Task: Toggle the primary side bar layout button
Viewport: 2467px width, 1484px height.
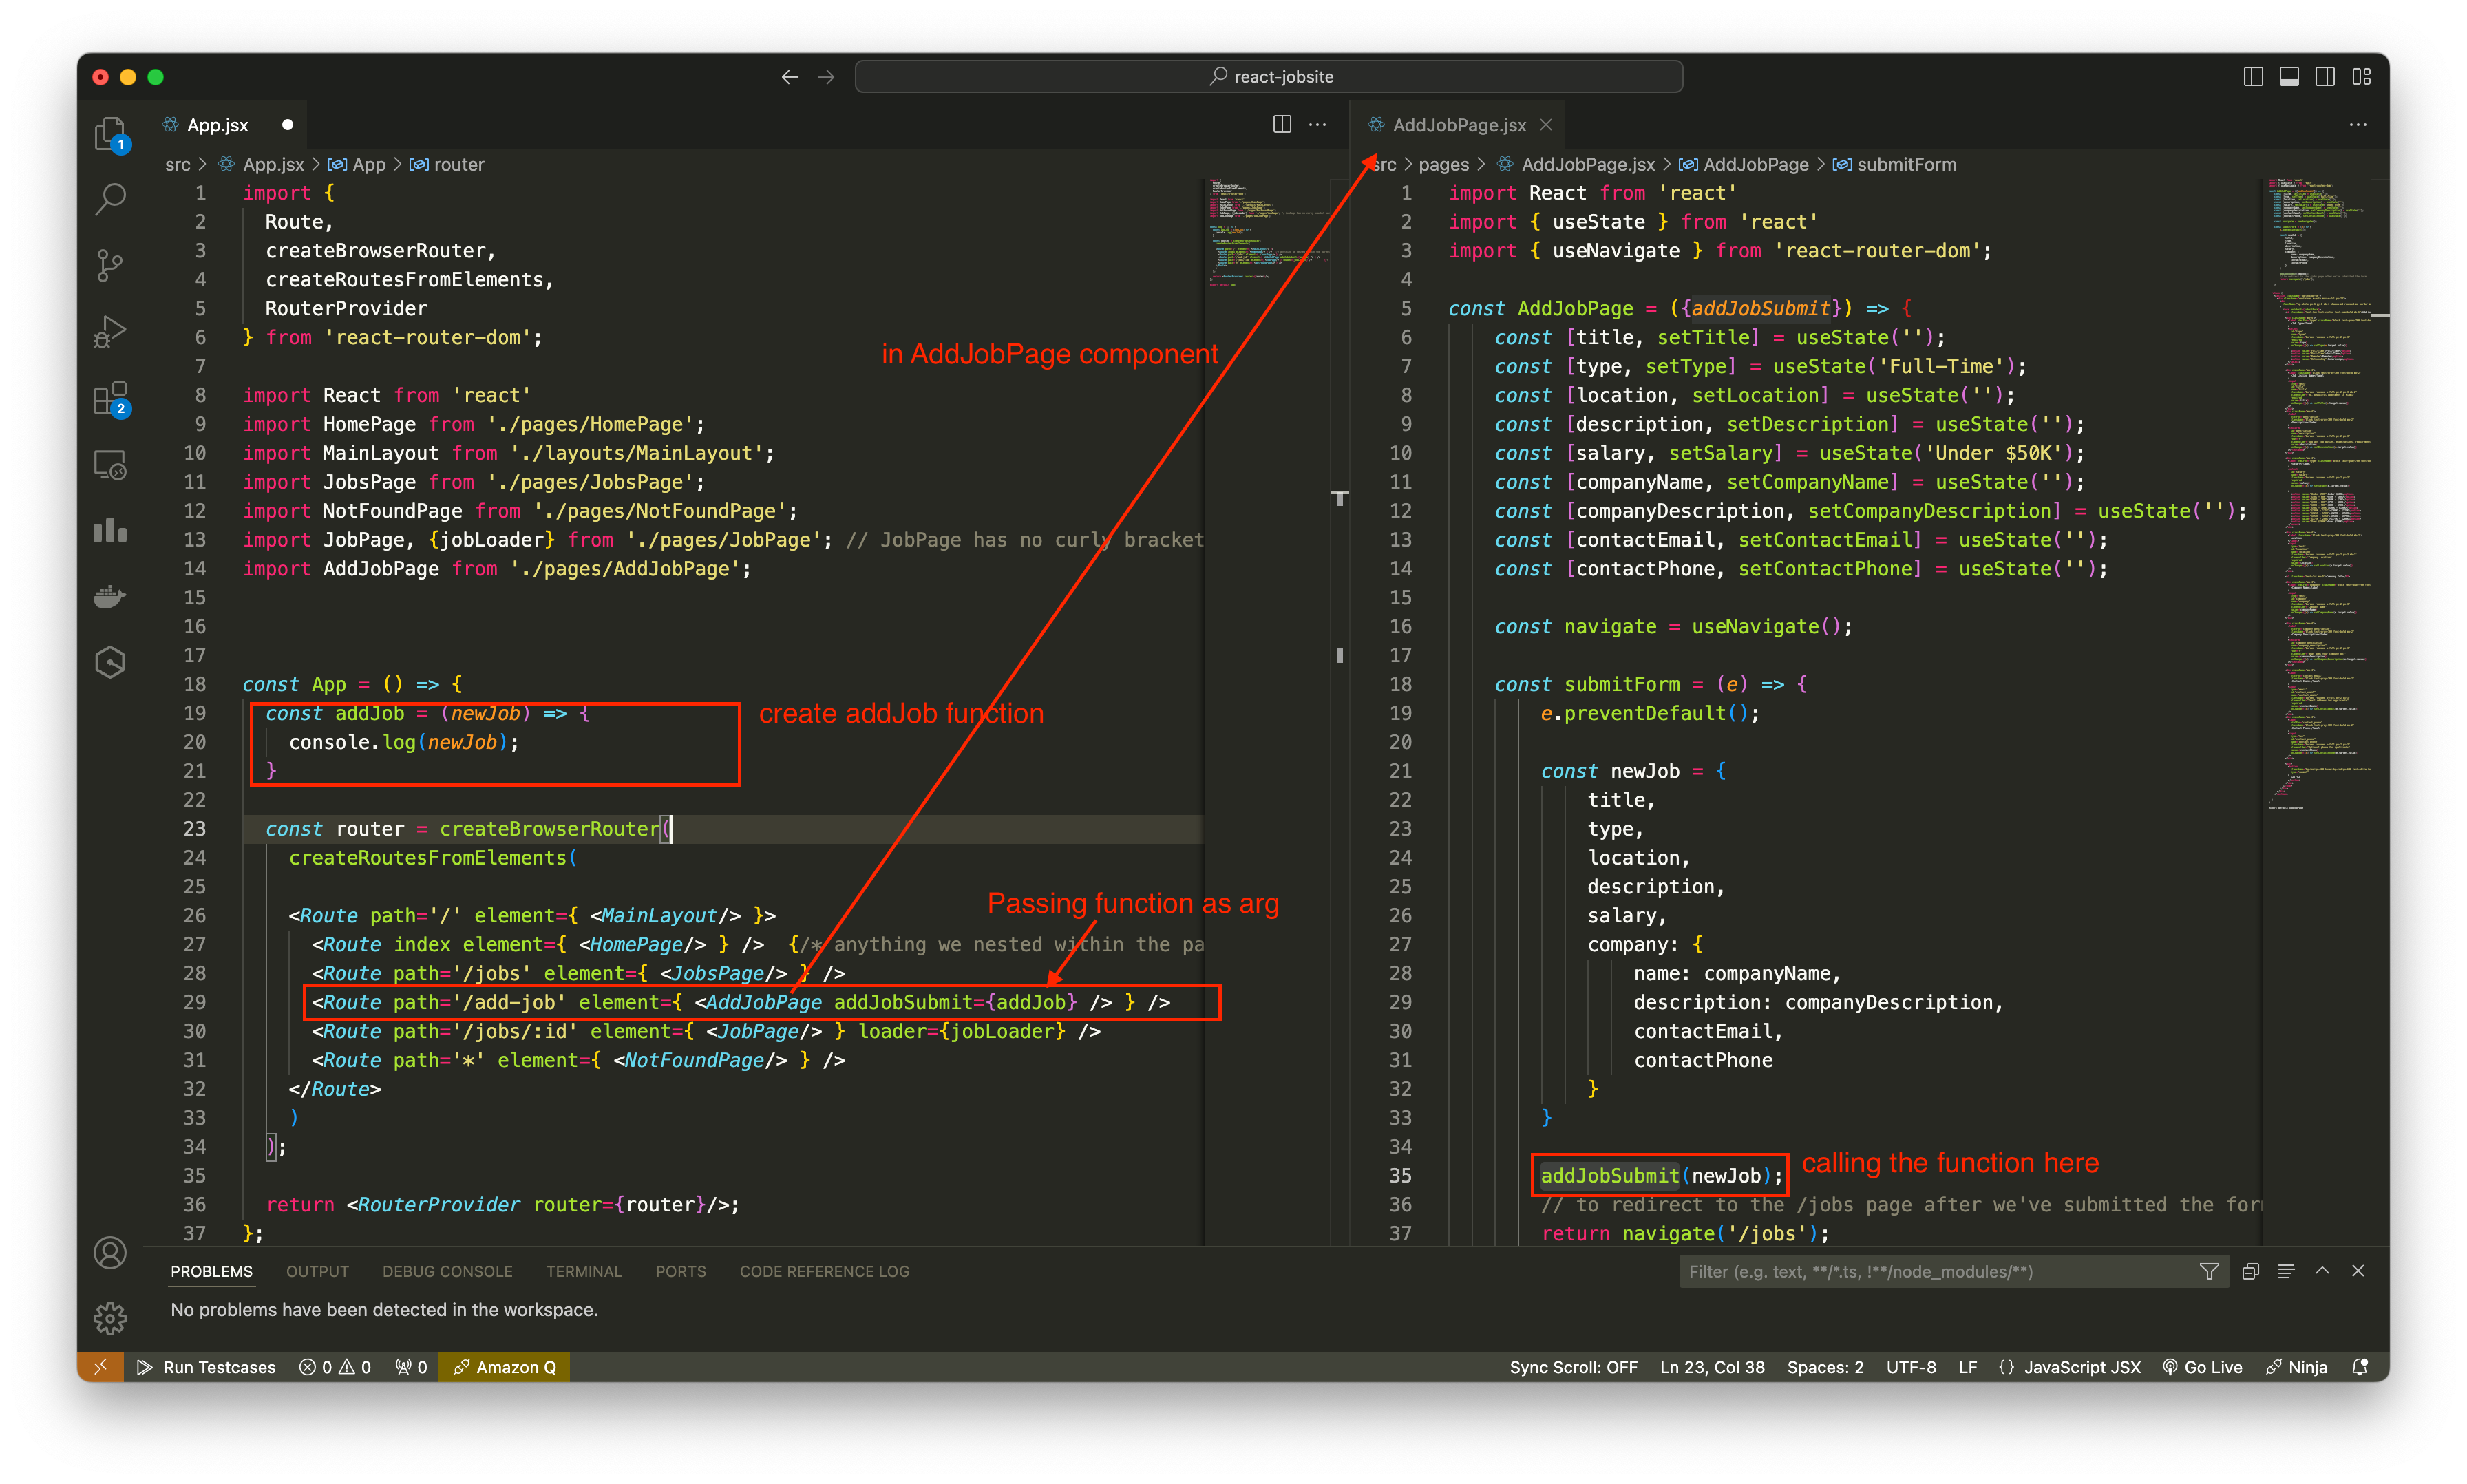Action: pyautogui.click(x=2253, y=77)
